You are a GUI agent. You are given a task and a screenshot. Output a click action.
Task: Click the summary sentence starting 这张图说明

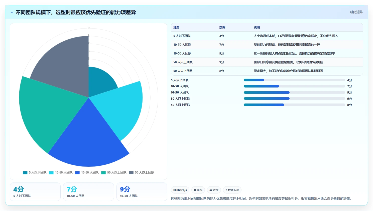point(262,199)
